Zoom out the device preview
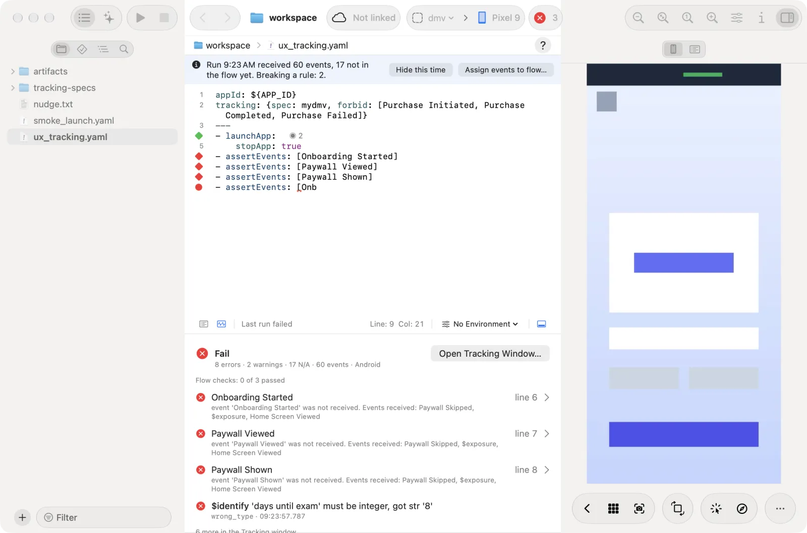The width and height of the screenshot is (807, 533). click(x=638, y=18)
